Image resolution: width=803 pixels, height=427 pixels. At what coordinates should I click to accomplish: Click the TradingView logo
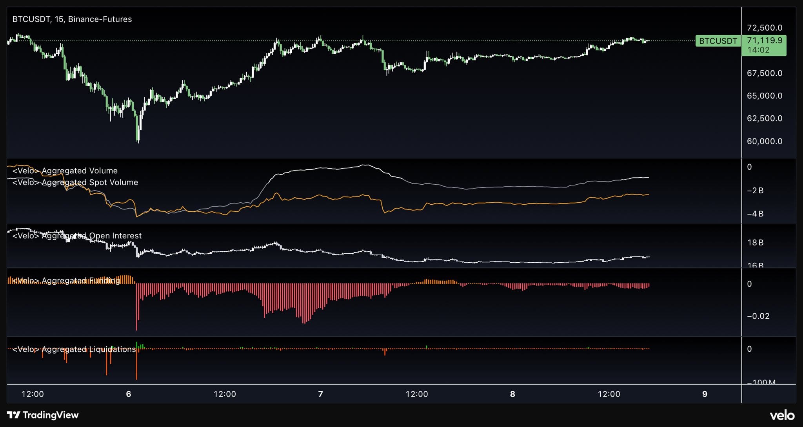click(43, 415)
